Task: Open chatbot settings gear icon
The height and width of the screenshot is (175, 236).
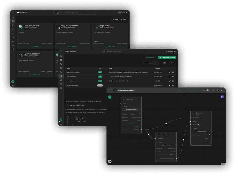Action: coord(217,90)
